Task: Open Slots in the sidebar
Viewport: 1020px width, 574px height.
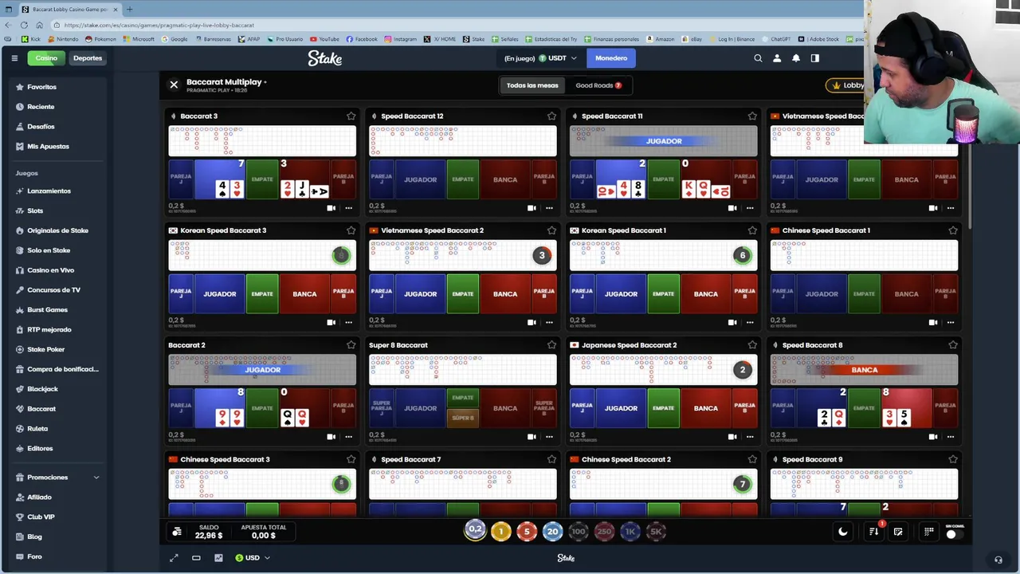Action: (x=35, y=211)
